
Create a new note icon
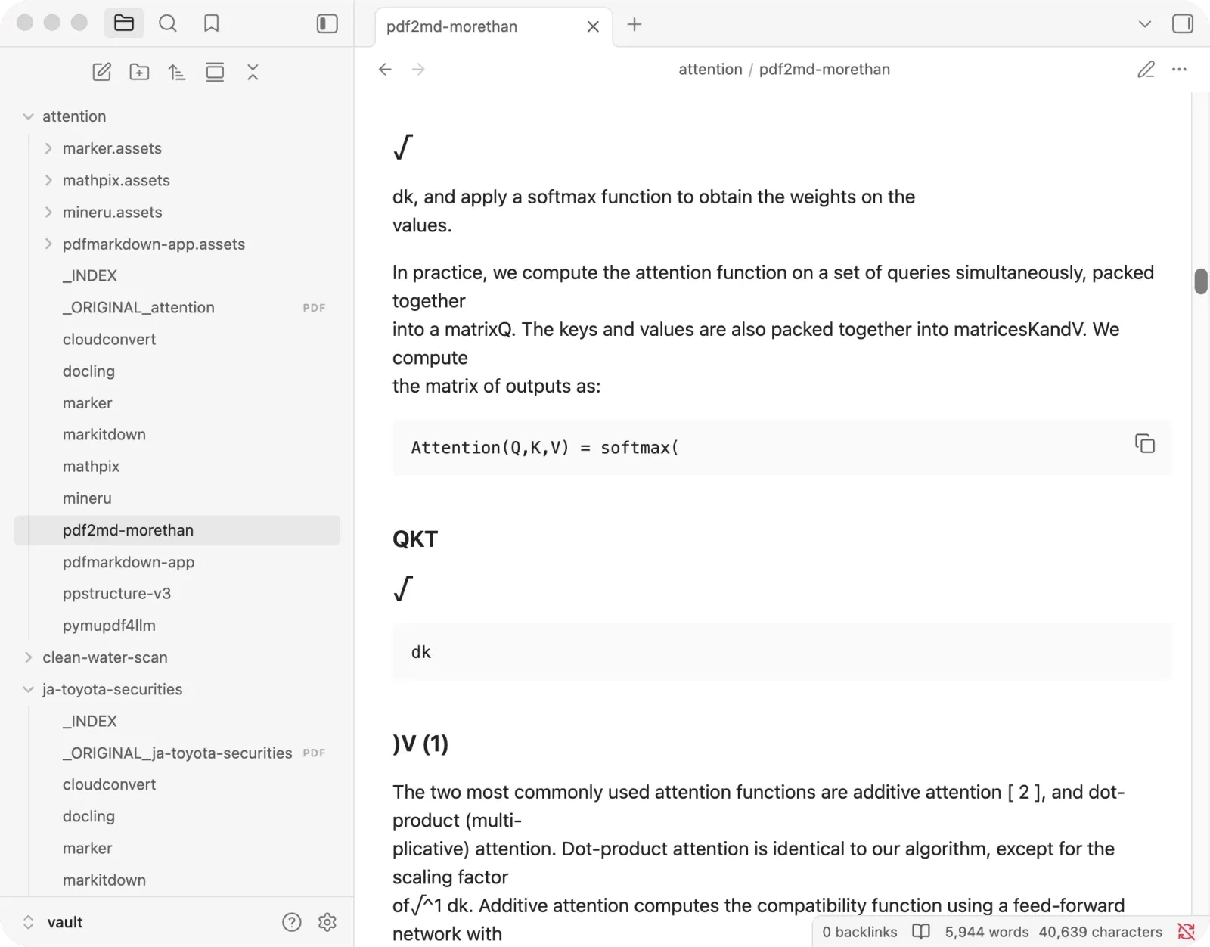pos(101,72)
